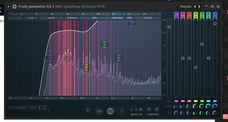This screenshot has height=122, width=228.
Task: Toggle band 7 blue enable swatch
Action: coord(215,101)
